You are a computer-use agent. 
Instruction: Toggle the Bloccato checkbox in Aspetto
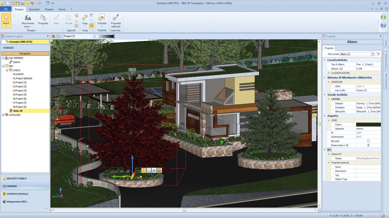pyautogui.click(x=368, y=141)
